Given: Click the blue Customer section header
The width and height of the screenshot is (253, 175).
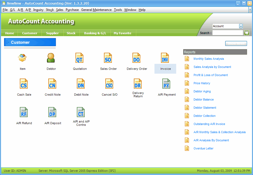Looking at the screenshot, I should (30, 42).
